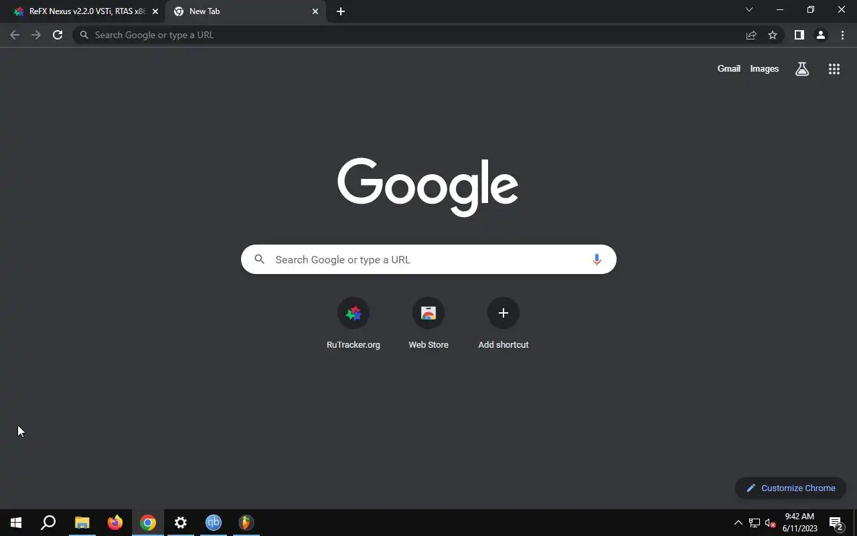Click the Google logo
This screenshot has height=536, width=857.
coord(428,186)
